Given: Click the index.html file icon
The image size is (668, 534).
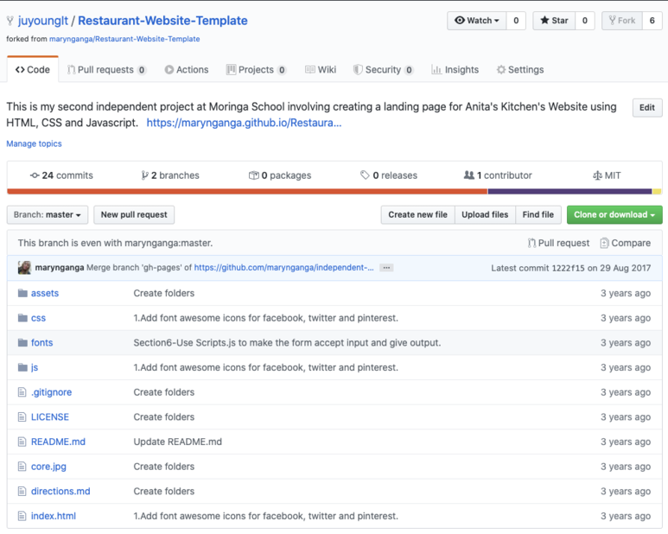Looking at the screenshot, I should click(x=22, y=516).
